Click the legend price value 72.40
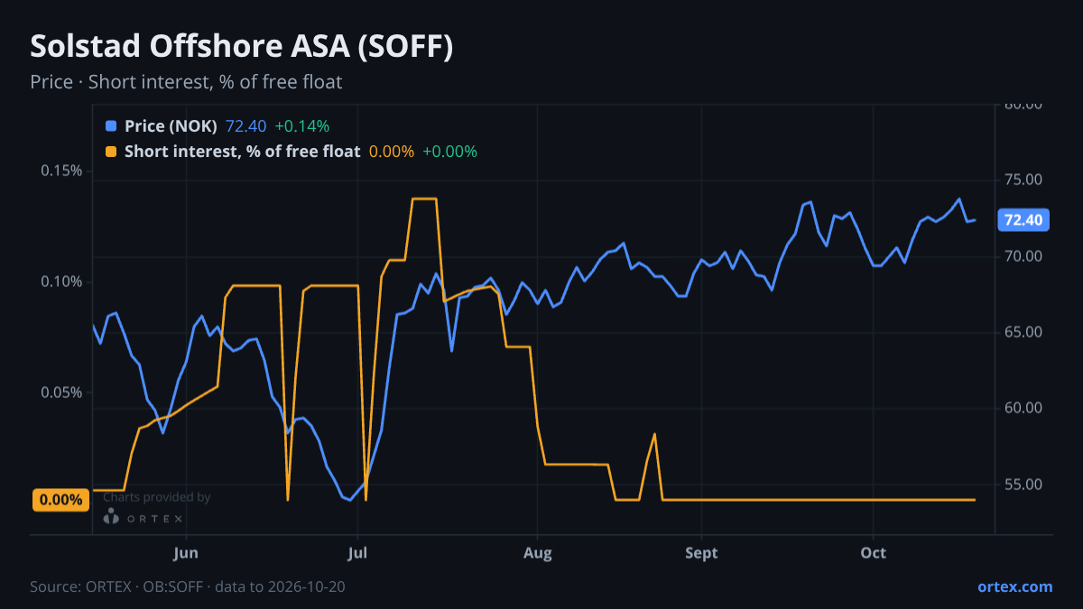The height and width of the screenshot is (609, 1083). pyautogui.click(x=246, y=126)
